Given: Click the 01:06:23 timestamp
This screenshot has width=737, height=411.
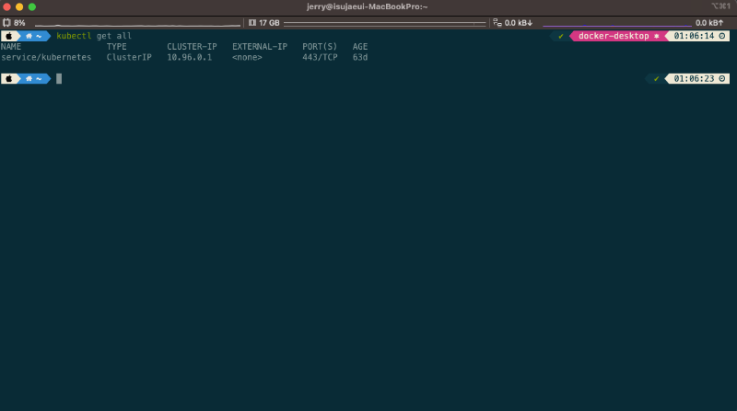Looking at the screenshot, I should pyautogui.click(x=695, y=78).
